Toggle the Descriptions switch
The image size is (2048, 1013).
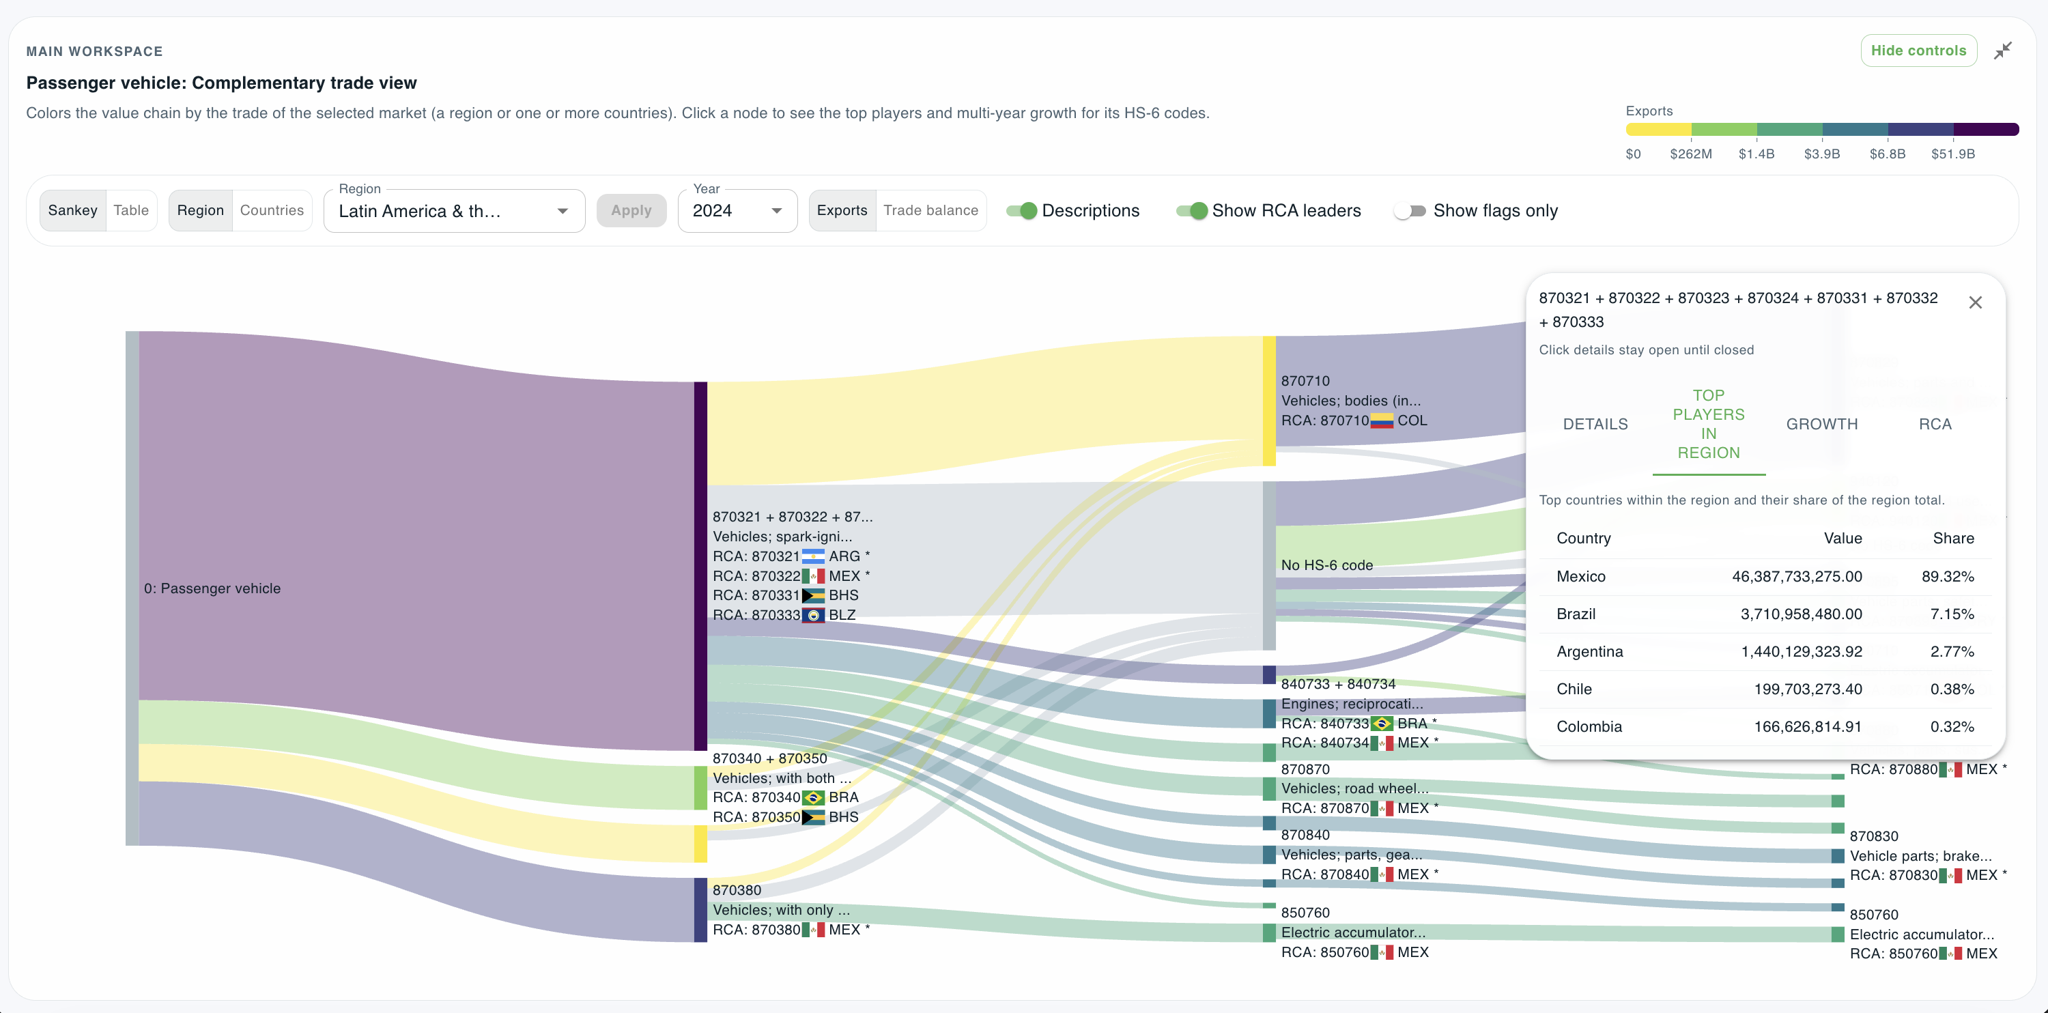[x=1022, y=211]
